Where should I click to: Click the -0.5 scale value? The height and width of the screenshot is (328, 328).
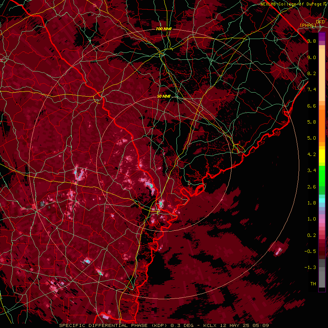pyautogui.click(x=310, y=251)
